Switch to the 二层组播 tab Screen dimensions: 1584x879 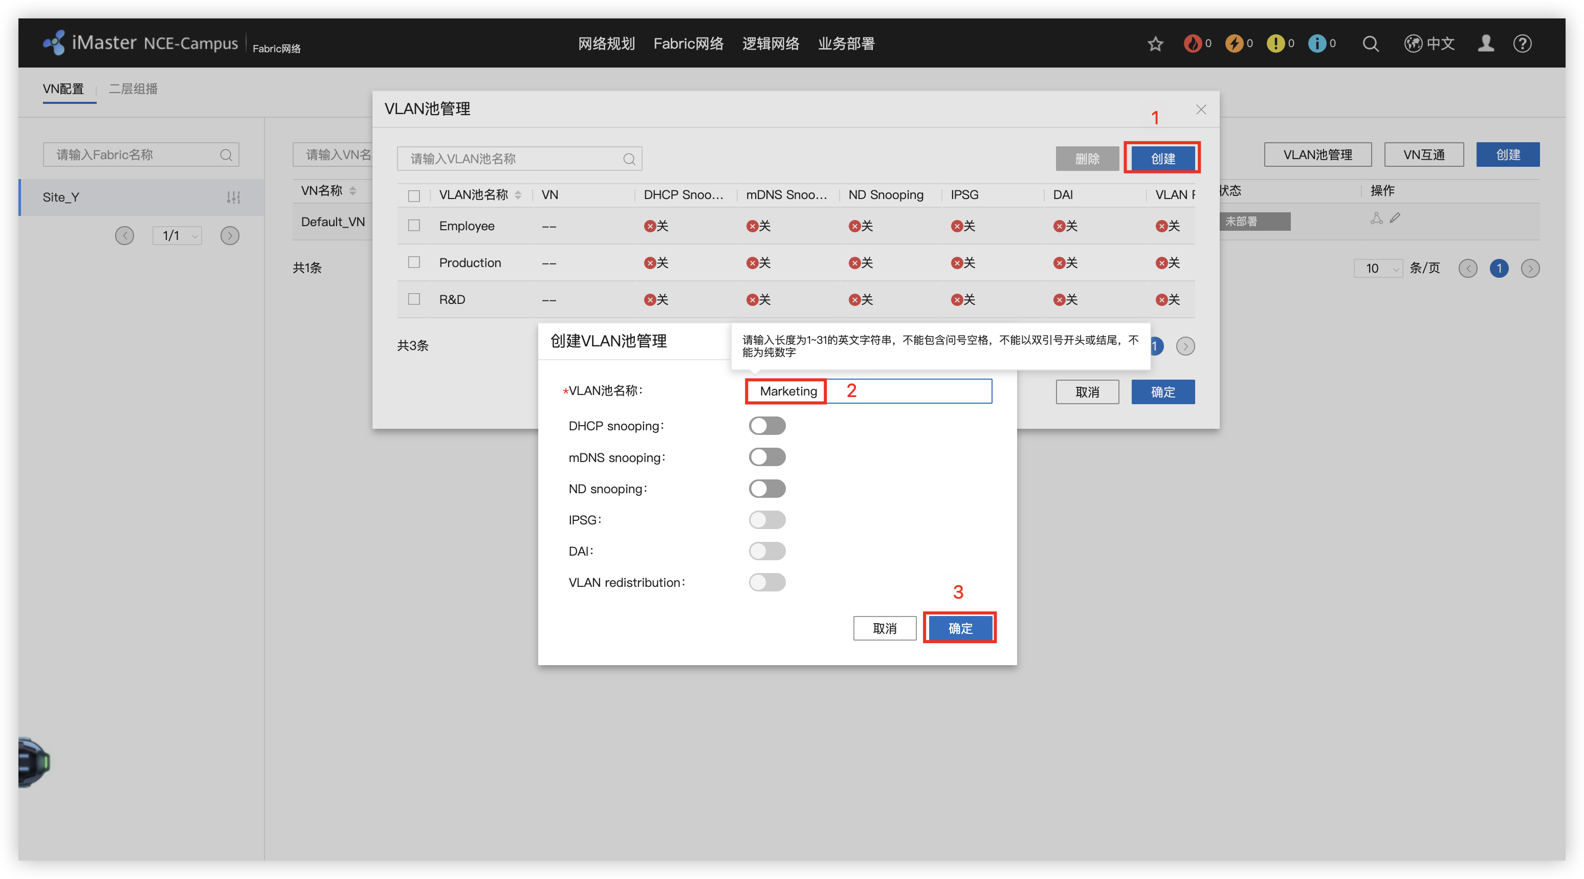(x=133, y=89)
